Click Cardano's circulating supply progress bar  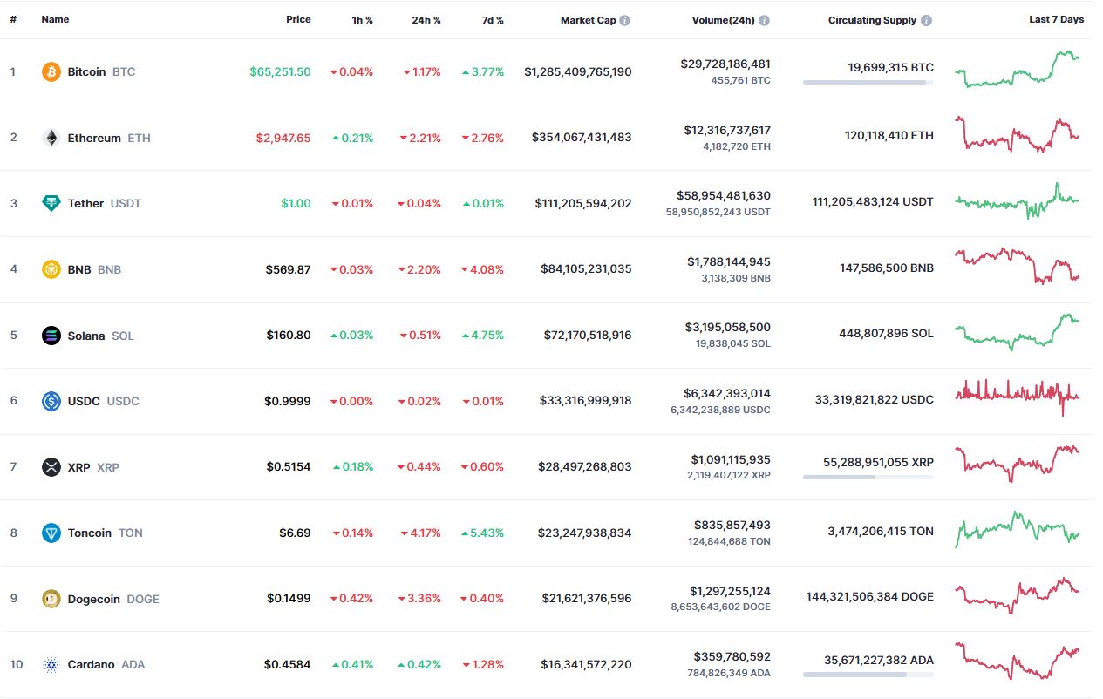pyautogui.click(x=868, y=675)
